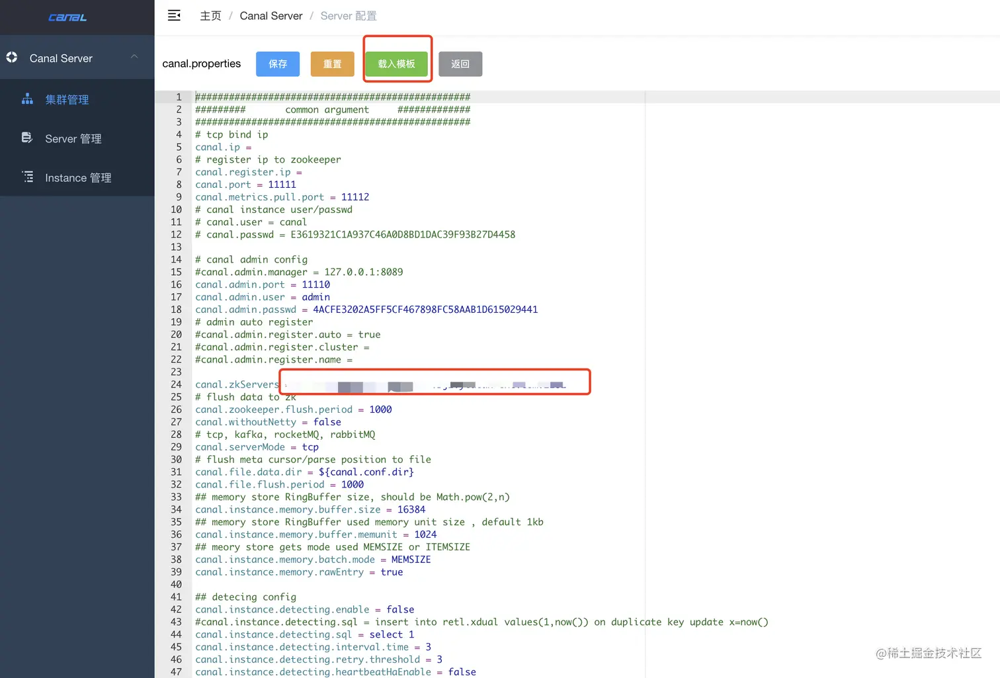Viewport: 1000px width, 678px height.
Task: Click line 46 detecting.retry.threshold value
Action: click(x=439, y=659)
